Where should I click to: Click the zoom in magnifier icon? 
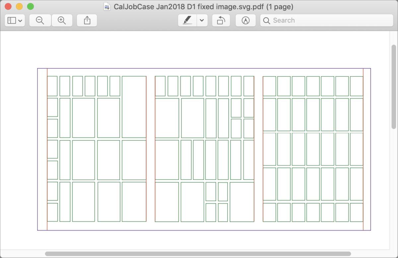pos(62,21)
